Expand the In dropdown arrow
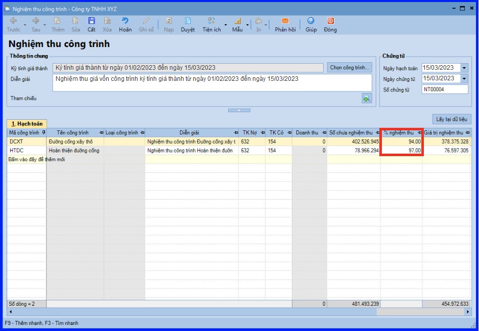 tap(266, 25)
